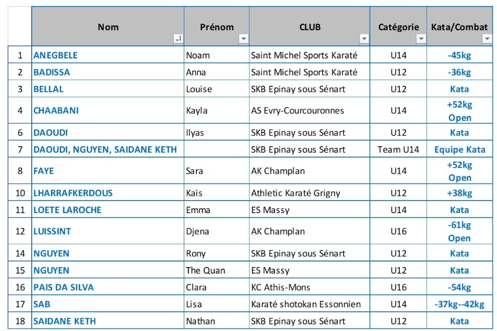Select the Nom header cell
Screen dimensions: 497x331
pyautogui.click(x=108, y=27)
